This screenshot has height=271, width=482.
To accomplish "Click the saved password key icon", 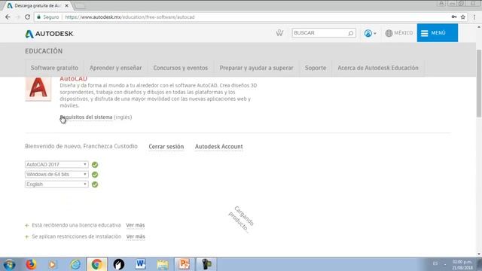I will pyautogui.click(x=453, y=17).
